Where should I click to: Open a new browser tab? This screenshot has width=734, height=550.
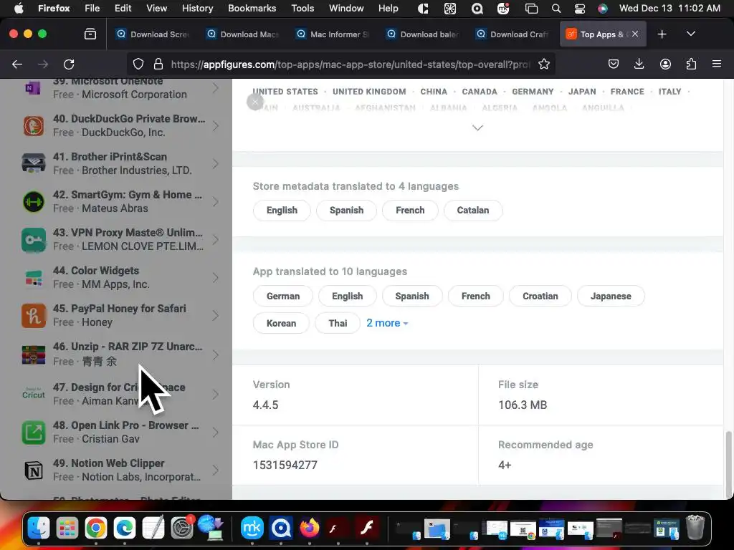tap(662, 34)
